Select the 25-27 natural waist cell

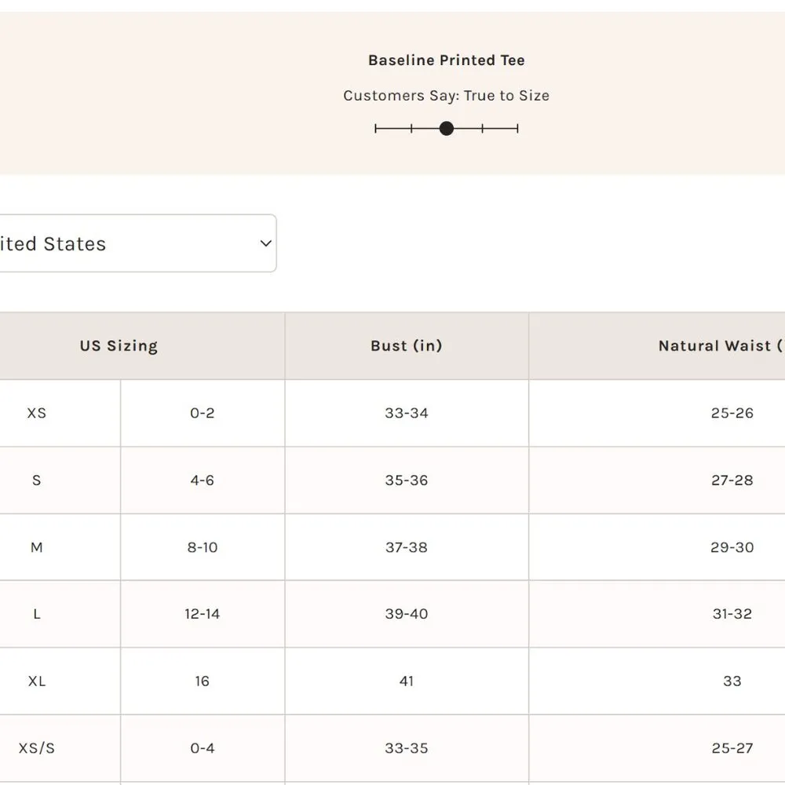point(732,748)
